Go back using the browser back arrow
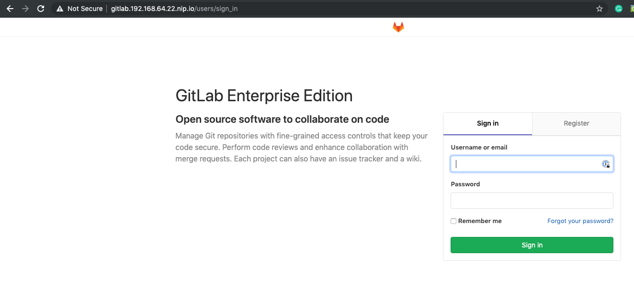This screenshot has width=634, height=299. pyautogui.click(x=10, y=9)
